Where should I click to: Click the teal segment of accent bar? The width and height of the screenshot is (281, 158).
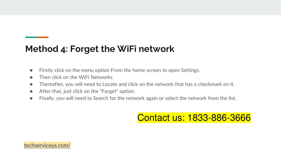pos(31,37)
